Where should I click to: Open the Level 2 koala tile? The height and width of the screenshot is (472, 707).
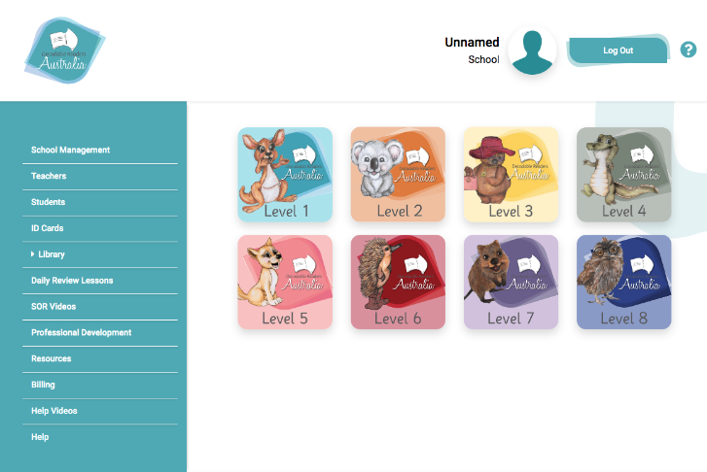pyautogui.click(x=398, y=174)
